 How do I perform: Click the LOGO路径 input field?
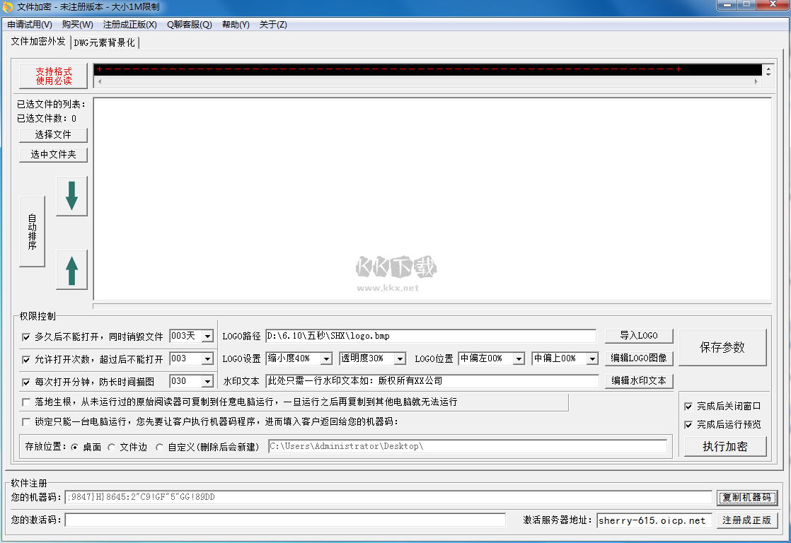431,337
